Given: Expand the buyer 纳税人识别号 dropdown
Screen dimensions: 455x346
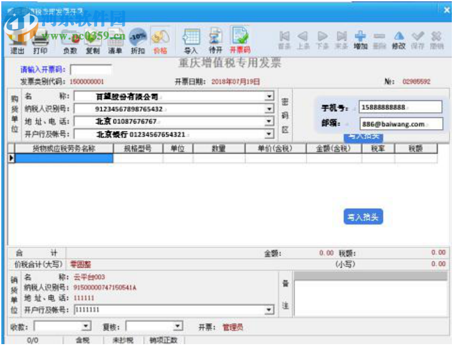Looking at the screenshot, I should [269, 109].
